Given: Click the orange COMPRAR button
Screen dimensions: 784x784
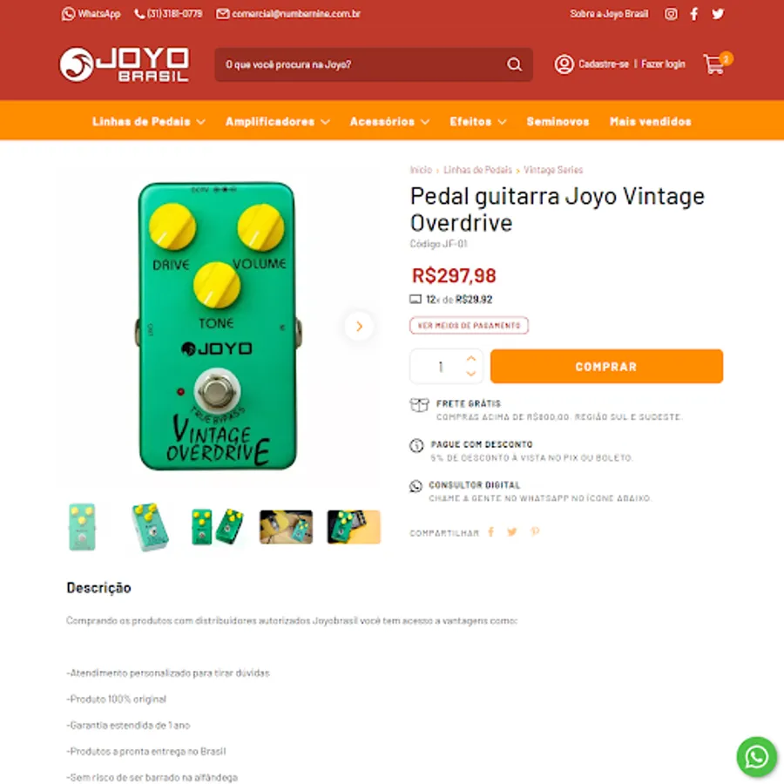Looking at the screenshot, I should pos(606,367).
